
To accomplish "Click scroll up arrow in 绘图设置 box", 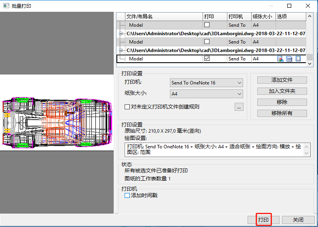I will 307,147.
